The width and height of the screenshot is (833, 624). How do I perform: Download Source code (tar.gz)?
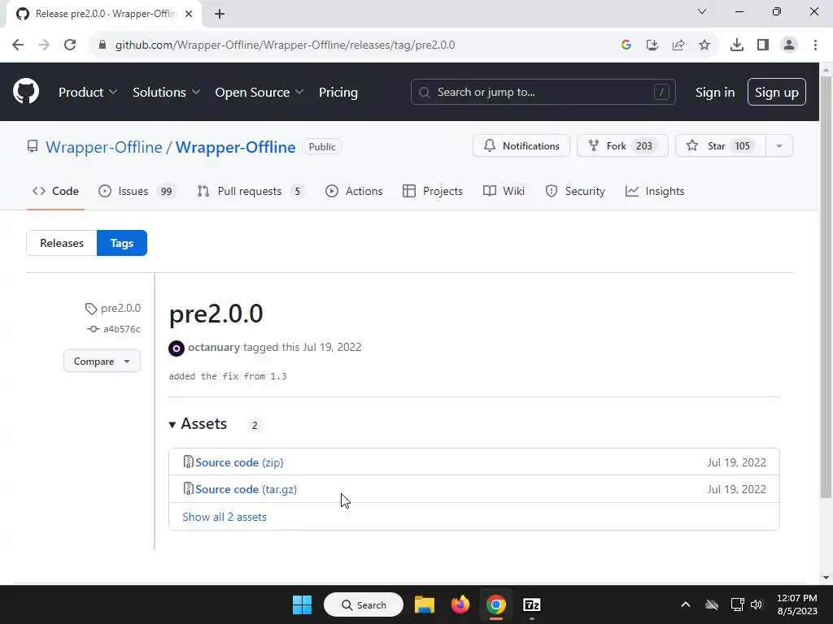click(x=246, y=489)
